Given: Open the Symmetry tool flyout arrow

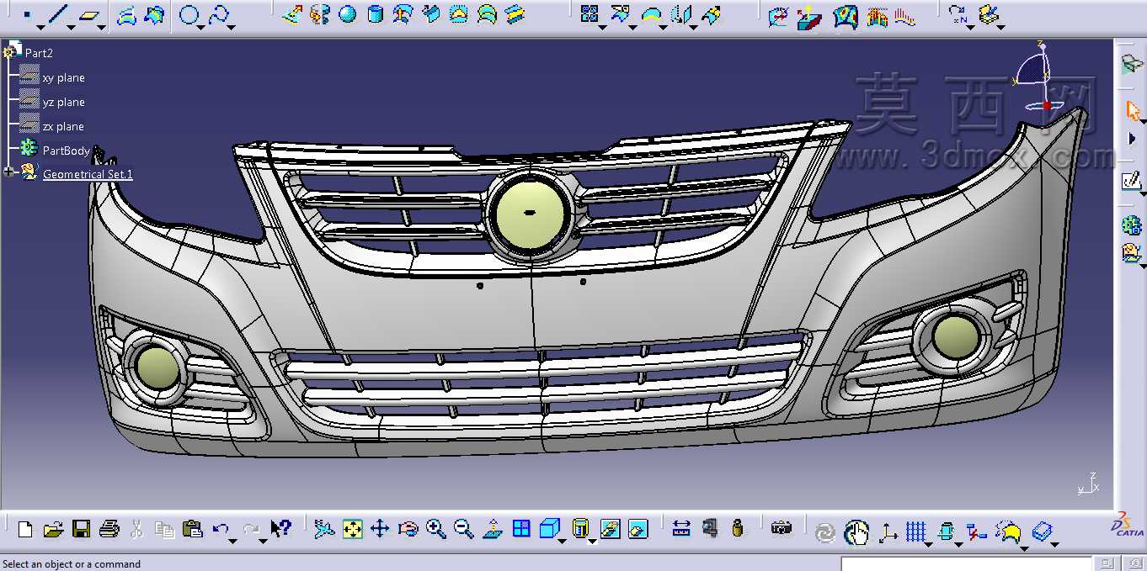Looking at the screenshot, I should 695,27.
